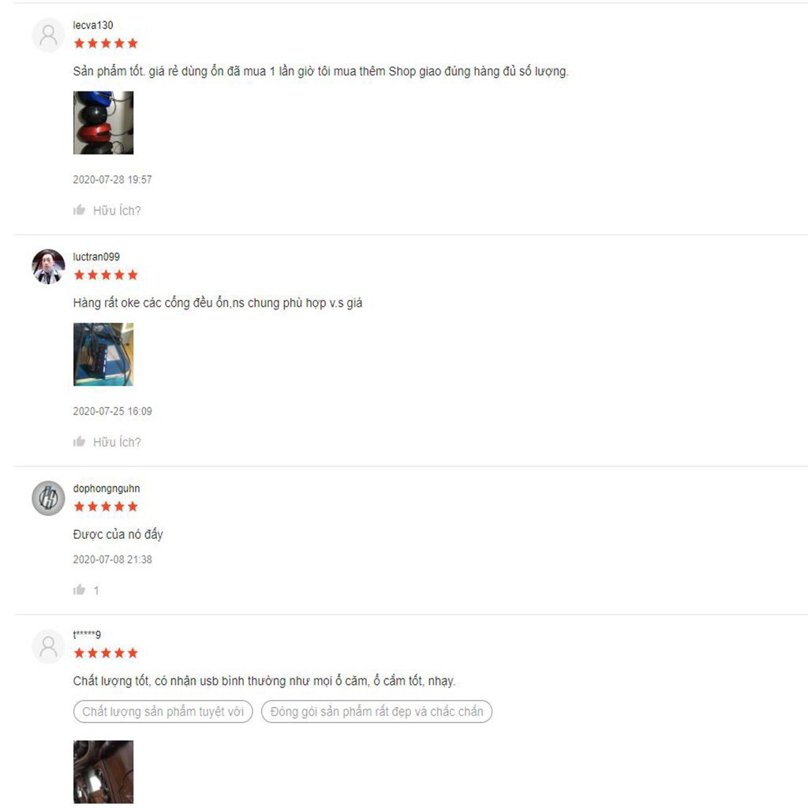Select the 'Chất lượng sản phẩm tuyệt vời' tag
The height and width of the screenshot is (808, 808).
click(163, 711)
